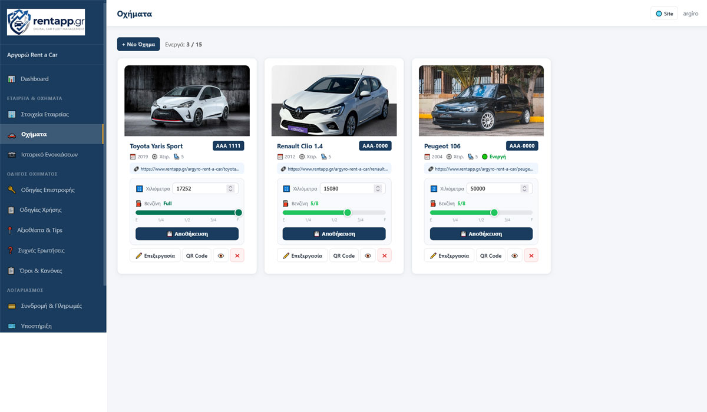707x412 pixels.
Task: Click Επεξεργασία for Toyota Yaris Sport
Action: pyautogui.click(x=155, y=255)
